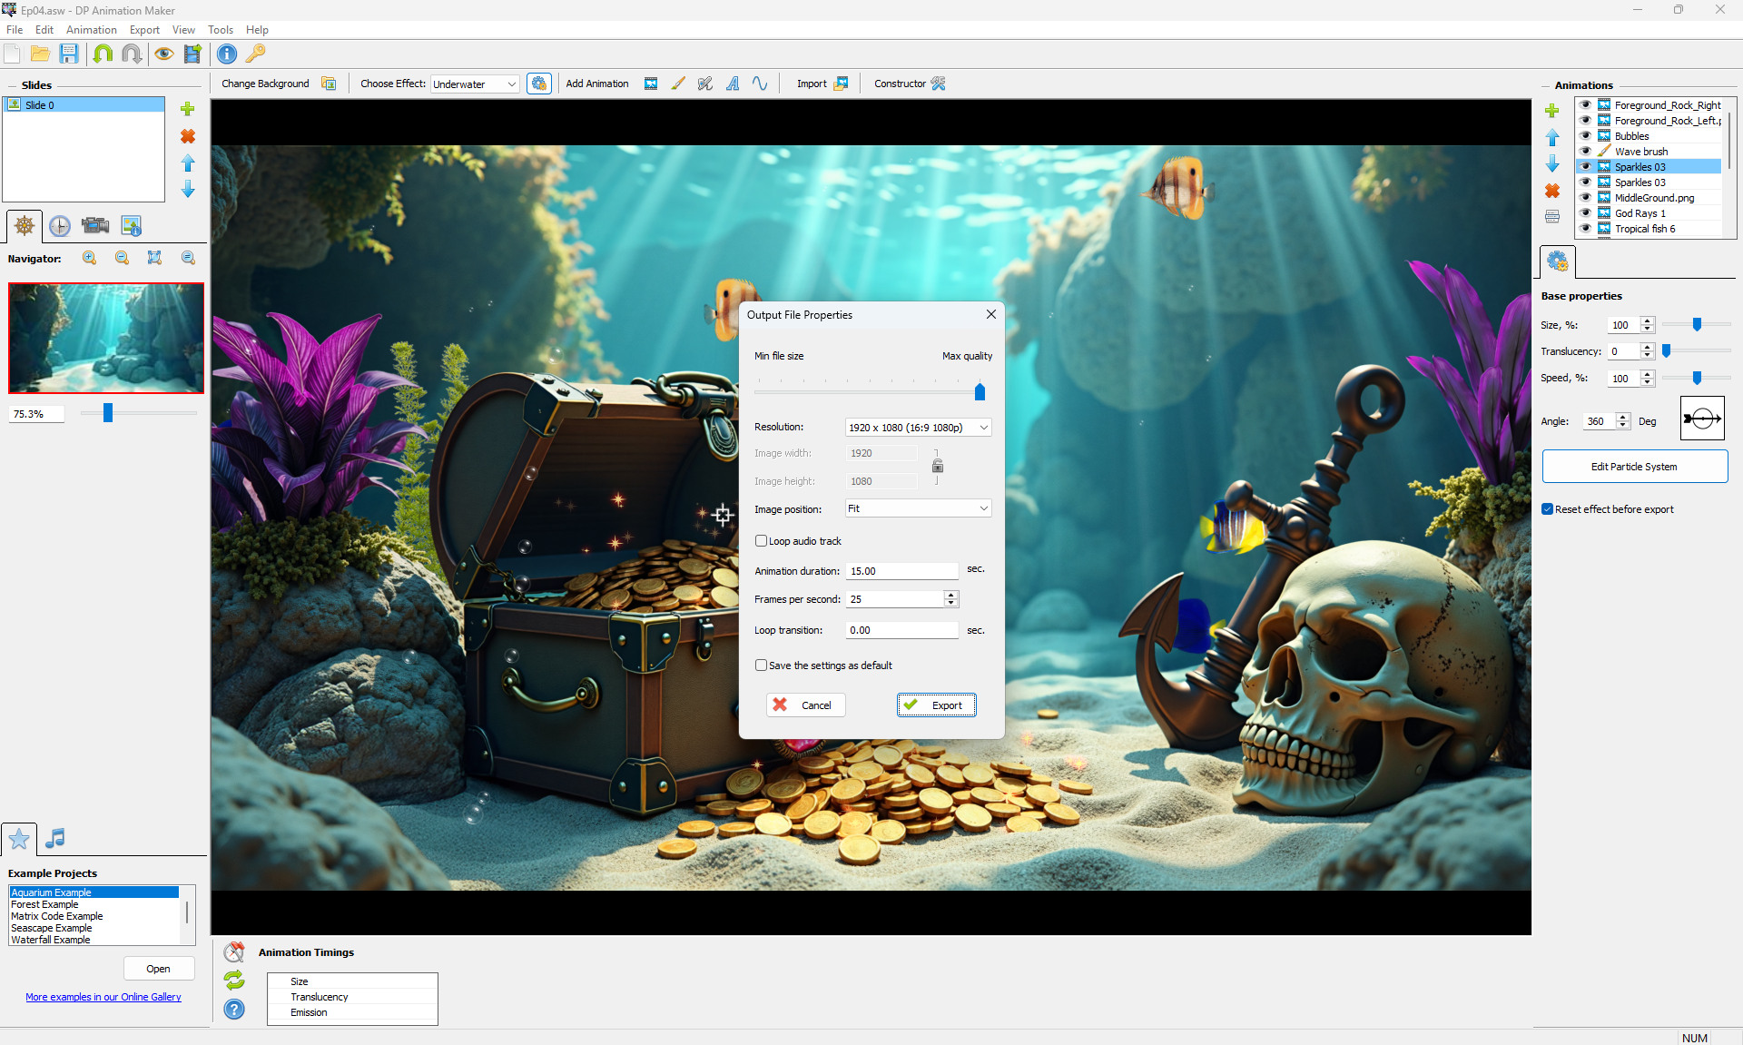The image size is (1743, 1045).
Task: Enable the Loop audio track checkbox
Action: point(761,541)
